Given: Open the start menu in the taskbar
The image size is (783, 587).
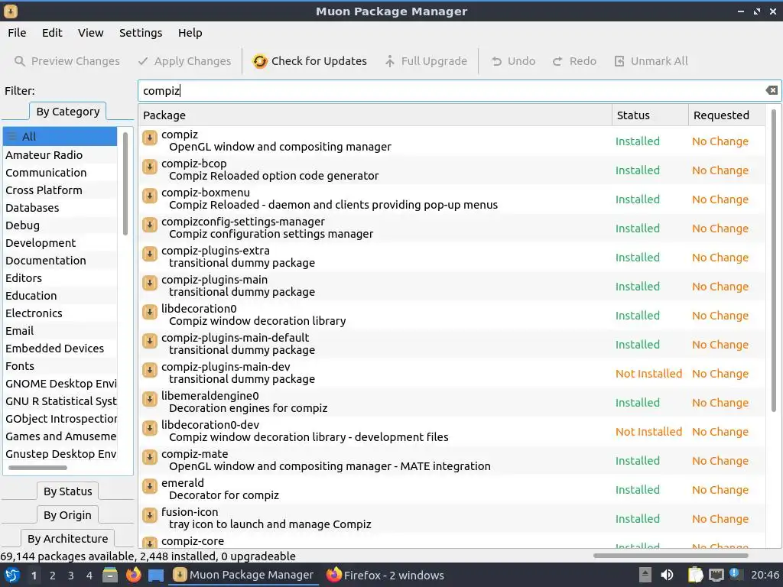Looking at the screenshot, I should click(x=12, y=575).
